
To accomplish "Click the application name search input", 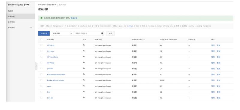I will tap(87, 33).
